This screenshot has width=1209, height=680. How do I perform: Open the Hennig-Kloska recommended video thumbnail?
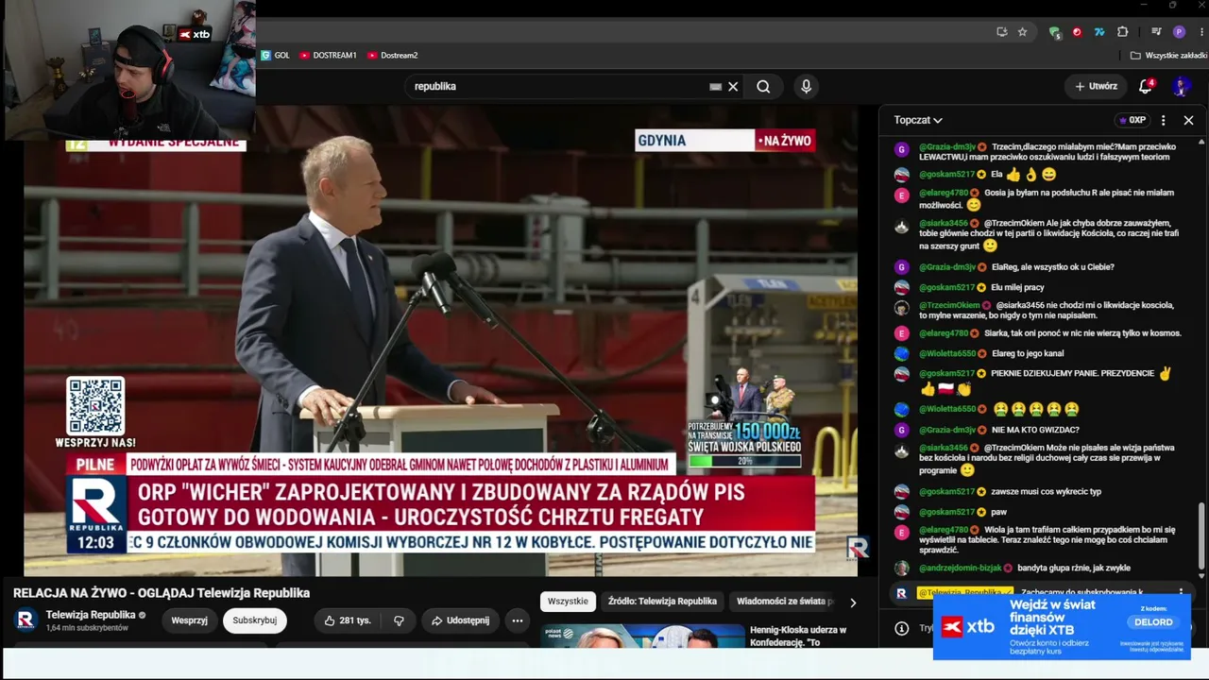(642, 637)
